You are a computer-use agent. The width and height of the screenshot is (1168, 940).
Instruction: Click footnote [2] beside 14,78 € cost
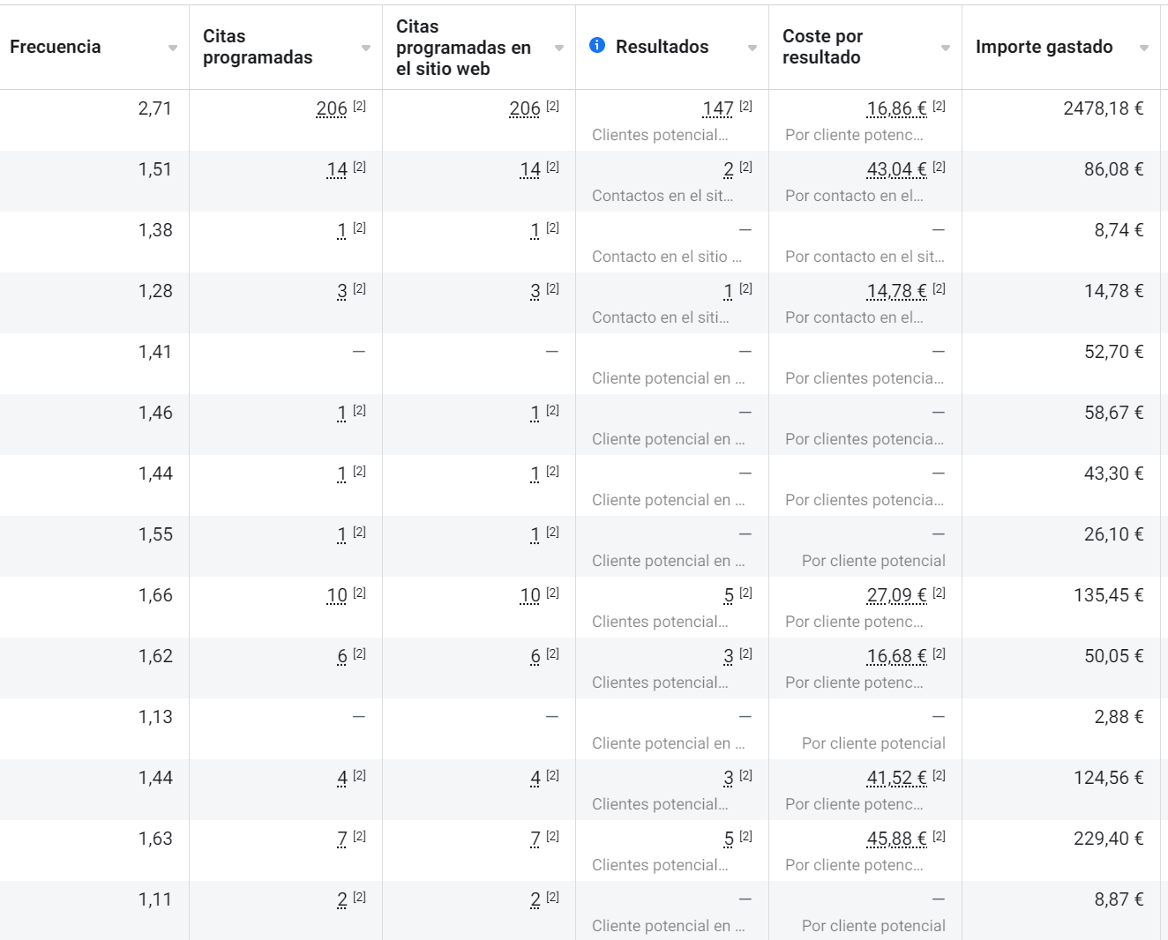tap(940, 288)
